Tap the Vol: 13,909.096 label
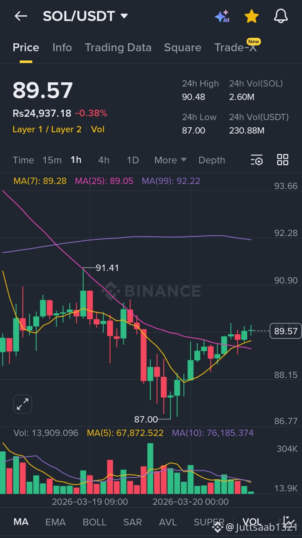302x538 pixels. [x=46, y=433]
